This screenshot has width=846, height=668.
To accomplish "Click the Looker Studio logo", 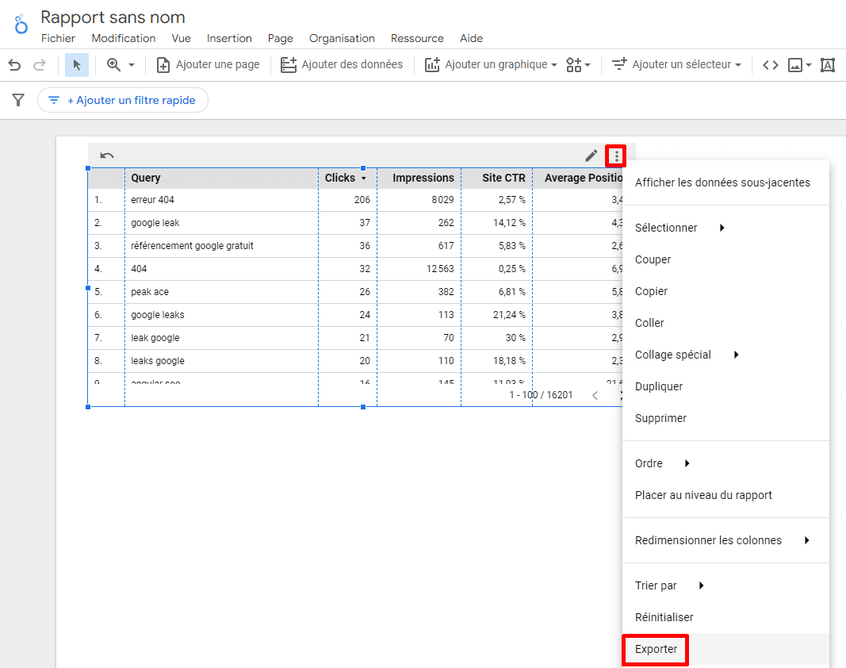I will tap(21, 25).
